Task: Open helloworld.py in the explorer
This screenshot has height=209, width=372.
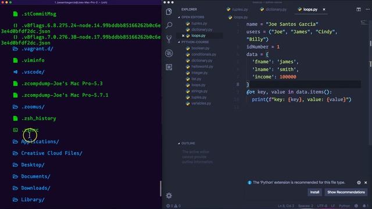Action: tap(202, 67)
